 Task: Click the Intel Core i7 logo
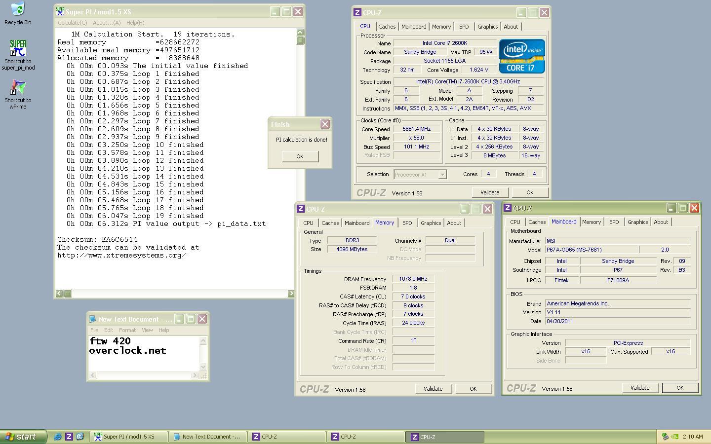click(522, 56)
